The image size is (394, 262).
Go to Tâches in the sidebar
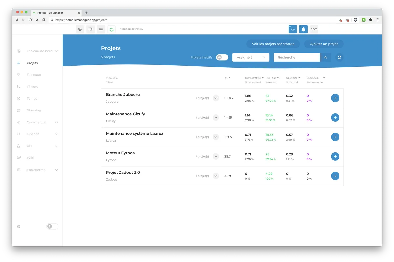click(32, 87)
